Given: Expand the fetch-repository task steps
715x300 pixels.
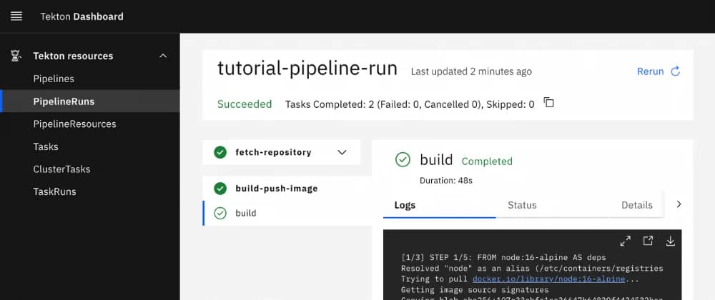Looking at the screenshot, I should pos(342,152).
